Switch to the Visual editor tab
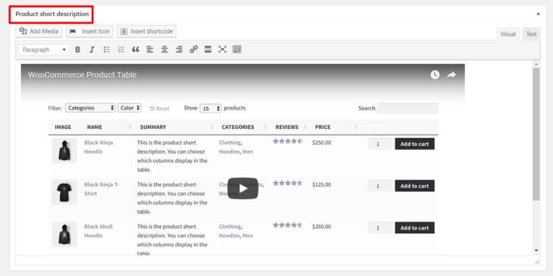Screen dimensions: 553x276 [x=508, y=34]
